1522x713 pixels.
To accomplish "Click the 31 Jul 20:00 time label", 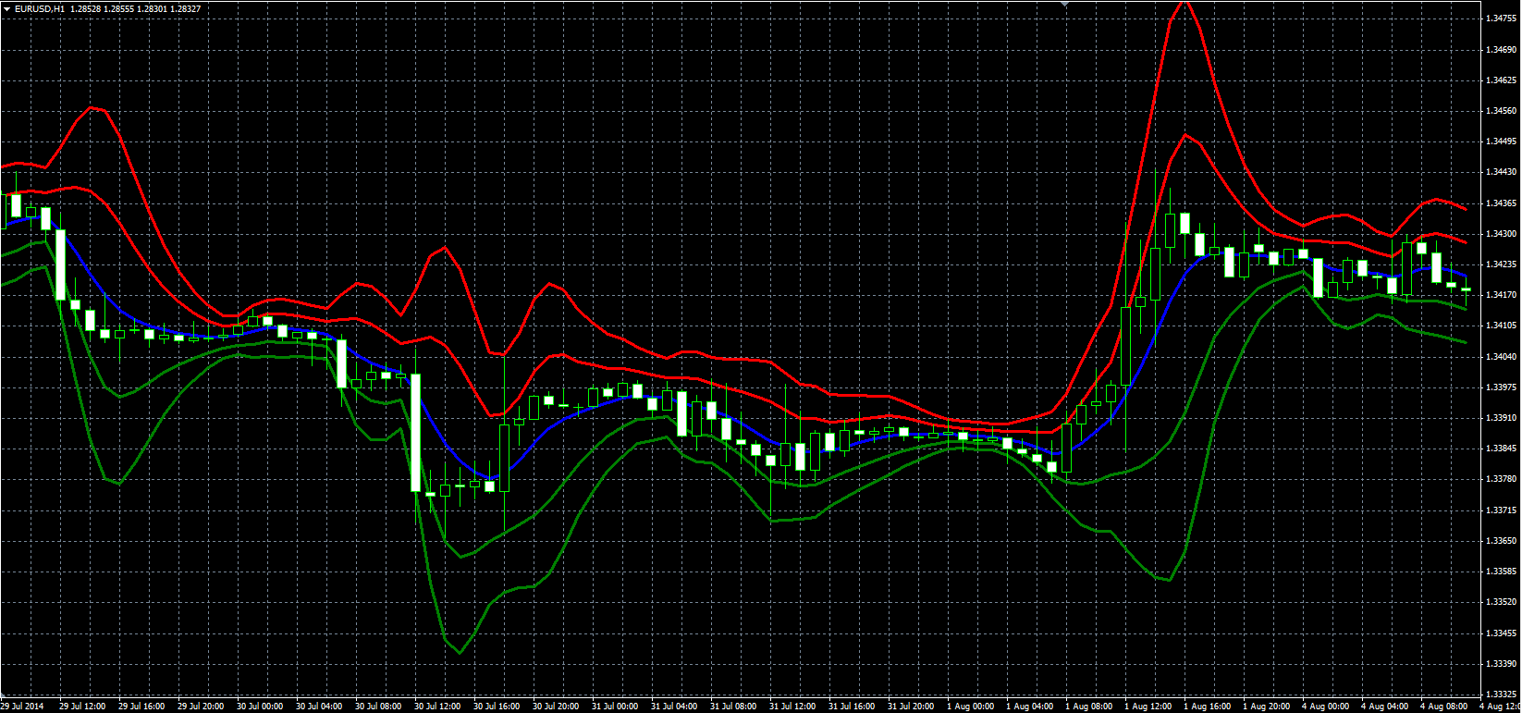I will click(911, 707).
